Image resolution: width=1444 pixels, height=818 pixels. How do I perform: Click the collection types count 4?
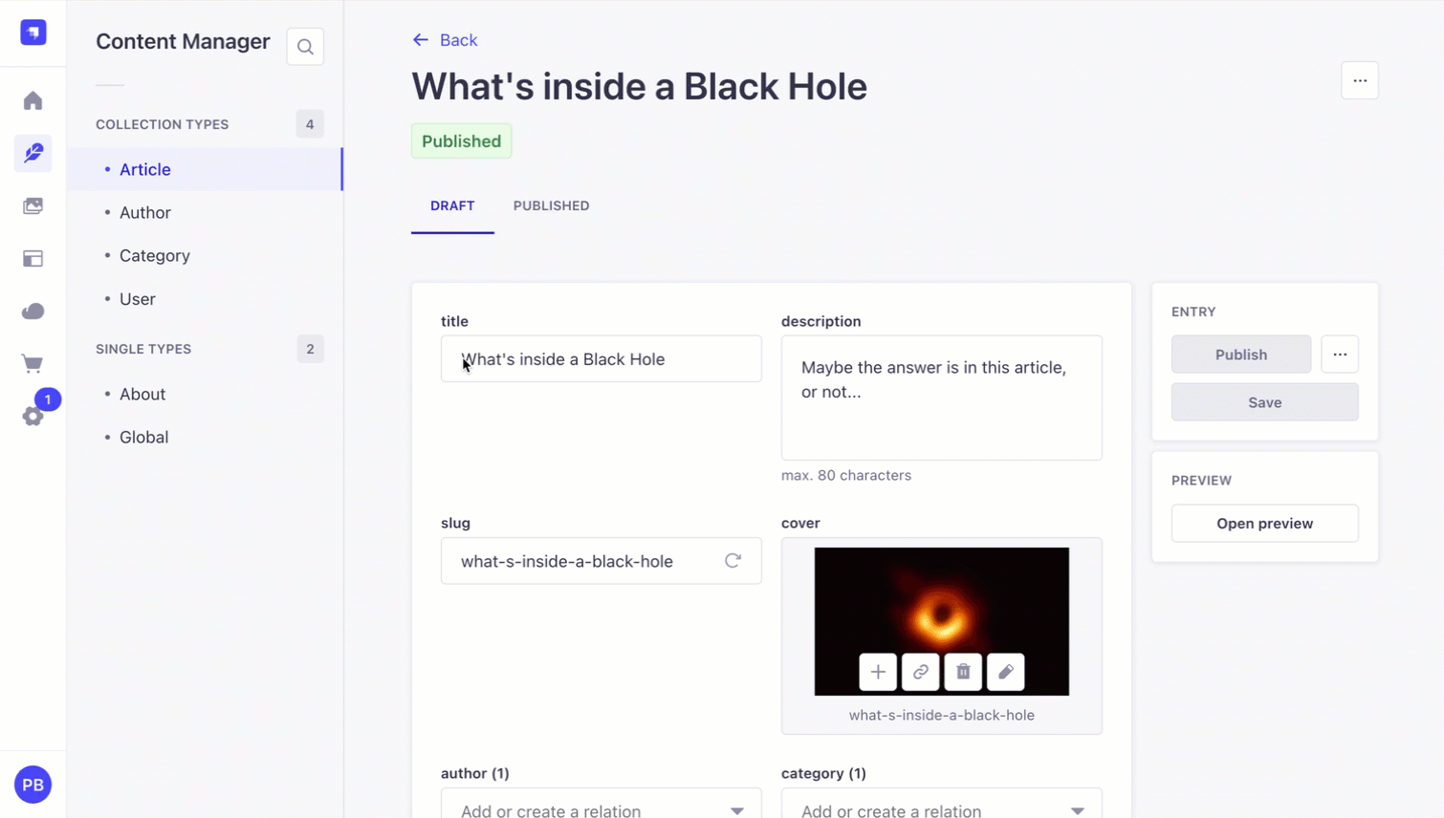click(310, 124)
